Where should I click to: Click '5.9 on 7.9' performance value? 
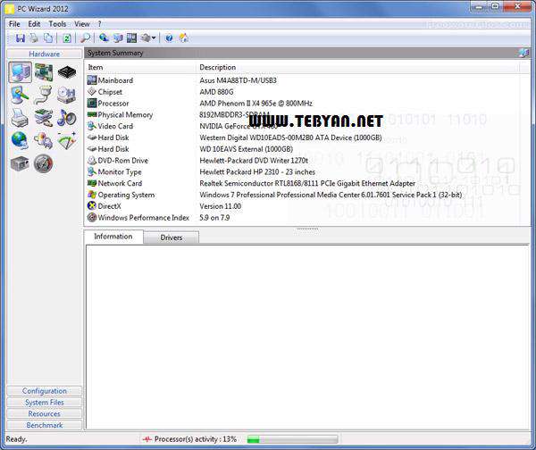click(214, 218)
